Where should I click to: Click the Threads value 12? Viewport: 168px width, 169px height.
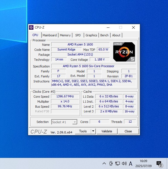[130, 122]
